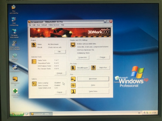Start the Benchmark
Image resolution: width=162 pixels, height=121 pixels.
click(93, 79)
